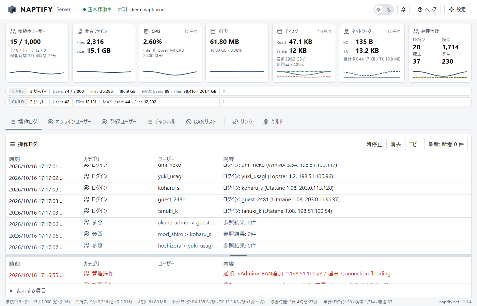Click the ログイン icon in koharu_s row
477x306 pixels.
click(x=87, y=188)
